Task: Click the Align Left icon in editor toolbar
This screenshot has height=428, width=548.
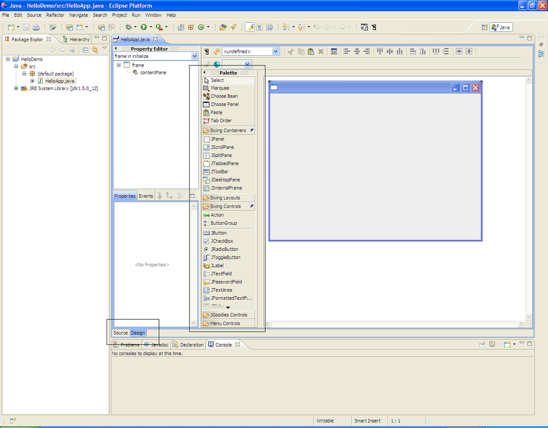Action: [x=347, y=52]
